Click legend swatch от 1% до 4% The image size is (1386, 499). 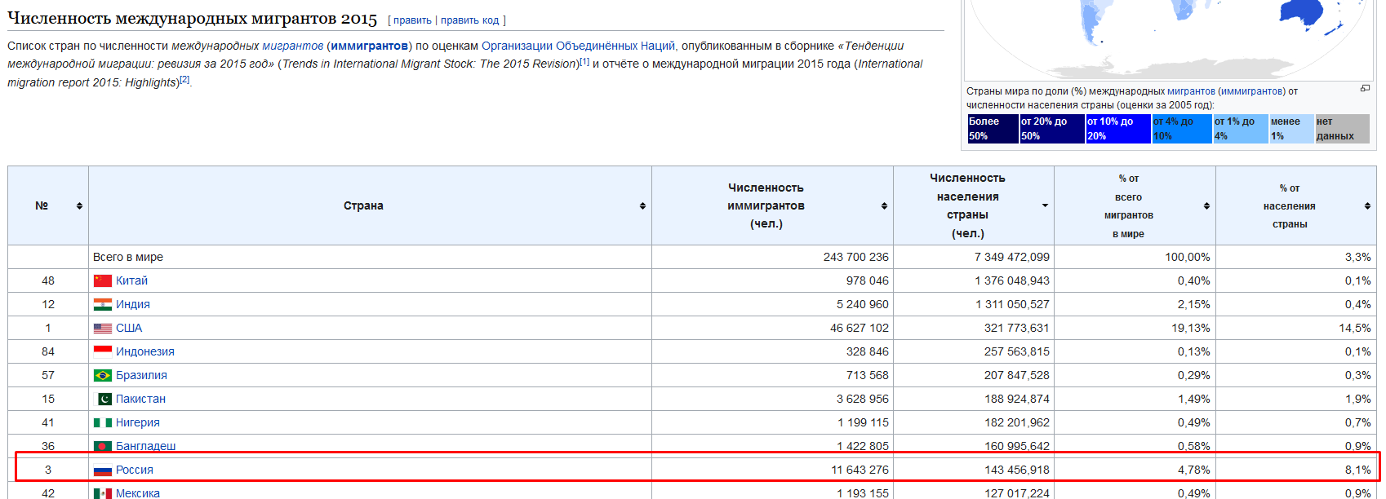[1240, 129]
